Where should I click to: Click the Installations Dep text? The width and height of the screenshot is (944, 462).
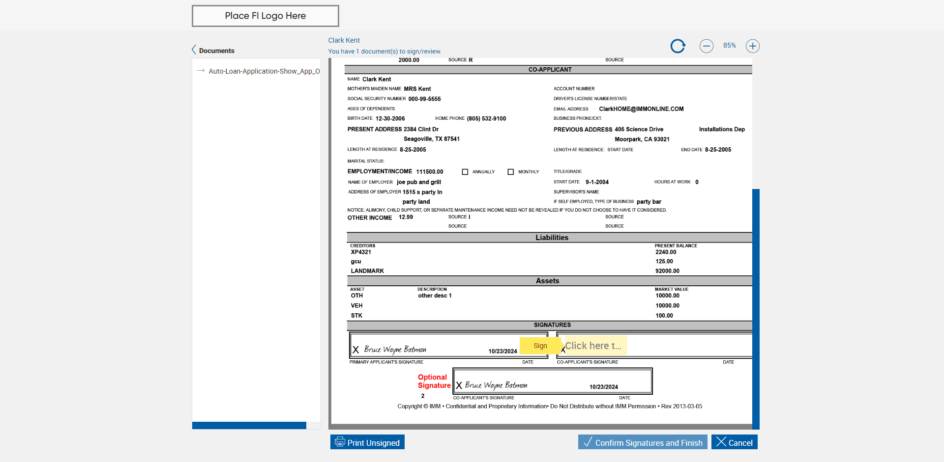click(722, 130)
